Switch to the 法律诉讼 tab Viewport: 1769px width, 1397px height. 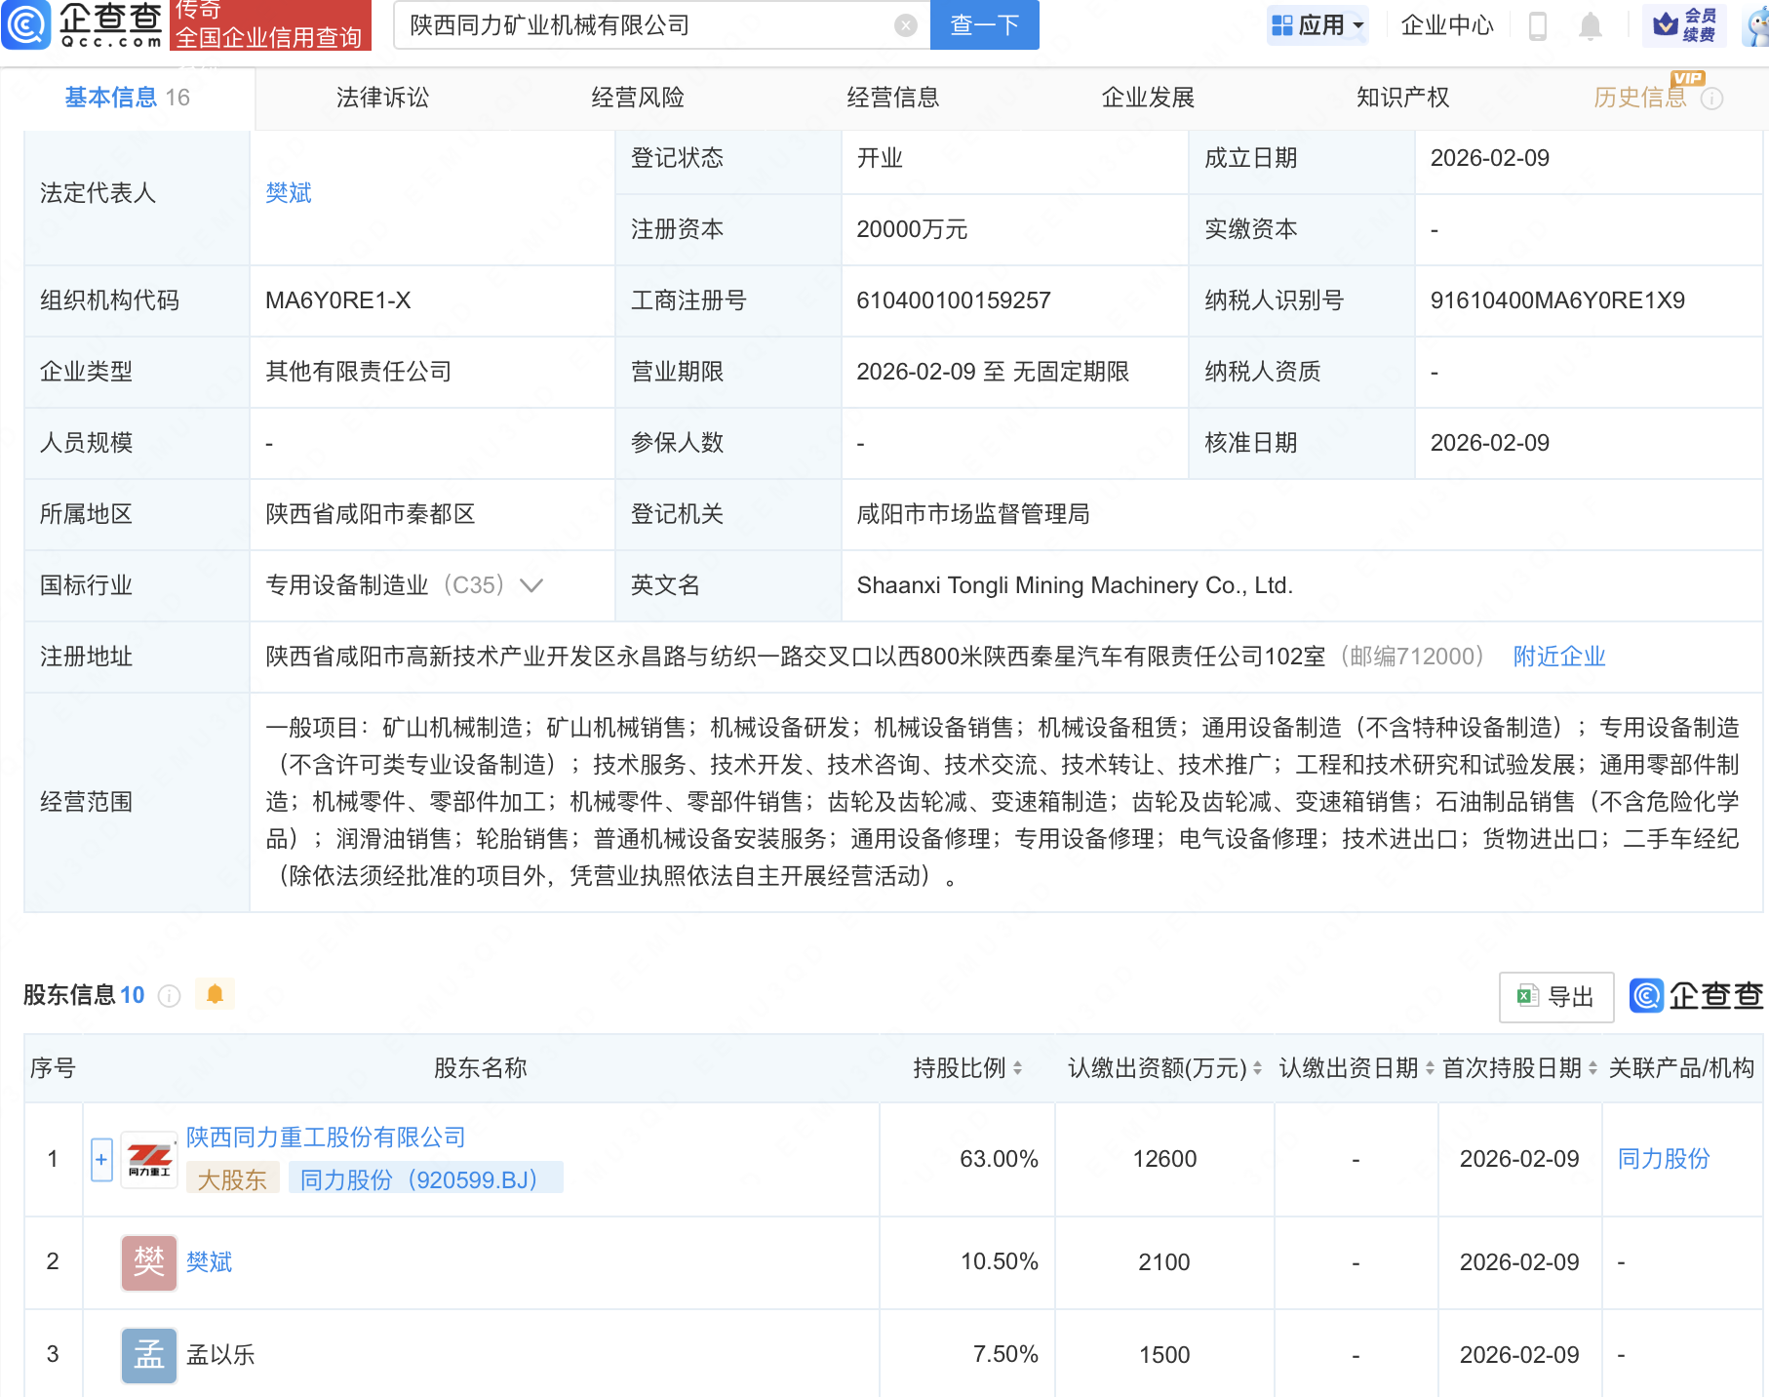(x=382, y=98)
